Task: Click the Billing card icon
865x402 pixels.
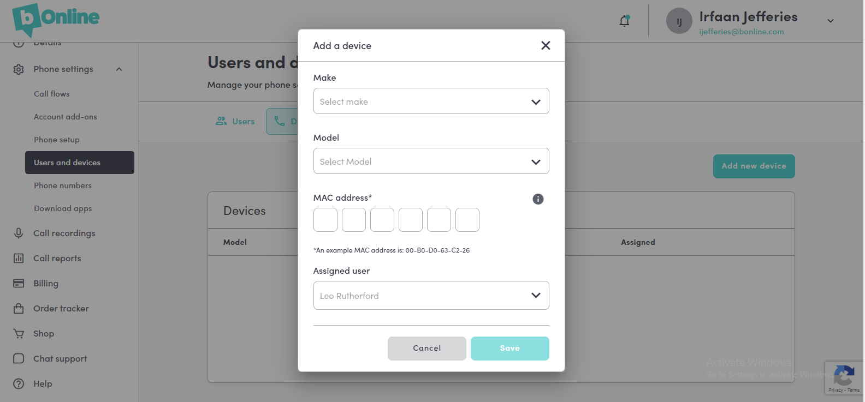Action: (19, 283)
